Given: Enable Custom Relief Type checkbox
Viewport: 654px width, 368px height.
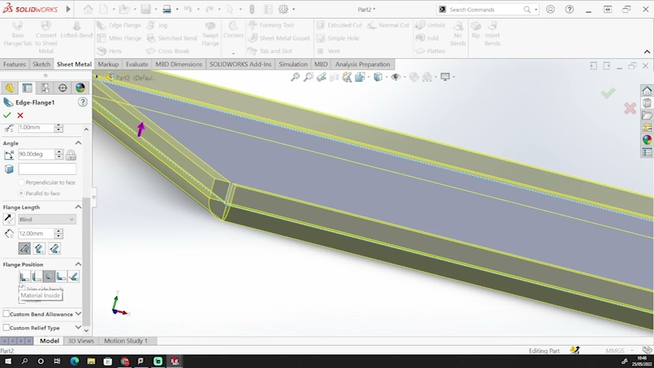Looking at the screenshot, I should pos(6,328).
